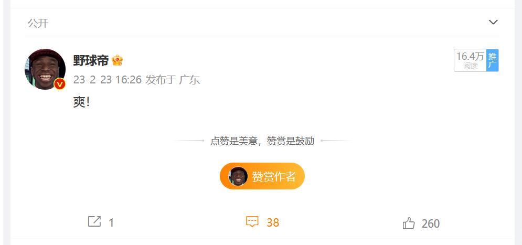Click the post text 爽!
The height and width of the screenshot is (245, 522).
81,102
